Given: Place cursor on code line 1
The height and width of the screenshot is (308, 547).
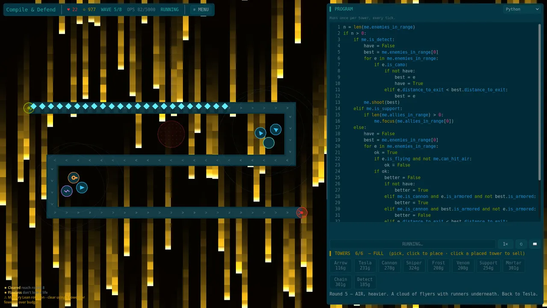Looking at the screenshot, I should tap(379, 27).
